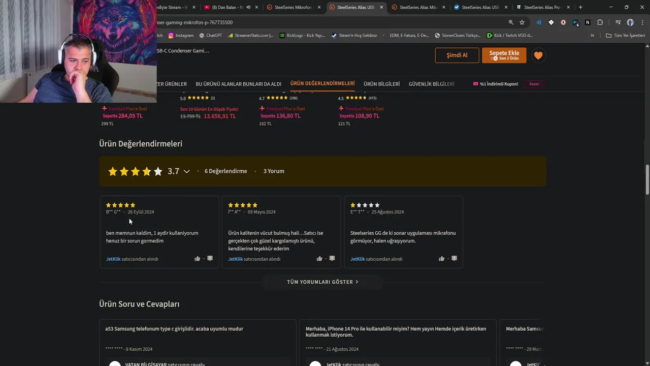Viewport: 650px width, 366px height.
Task: Click the 6 Değerlendirme text
Action: pyautogui.click(x=225, y=171)
